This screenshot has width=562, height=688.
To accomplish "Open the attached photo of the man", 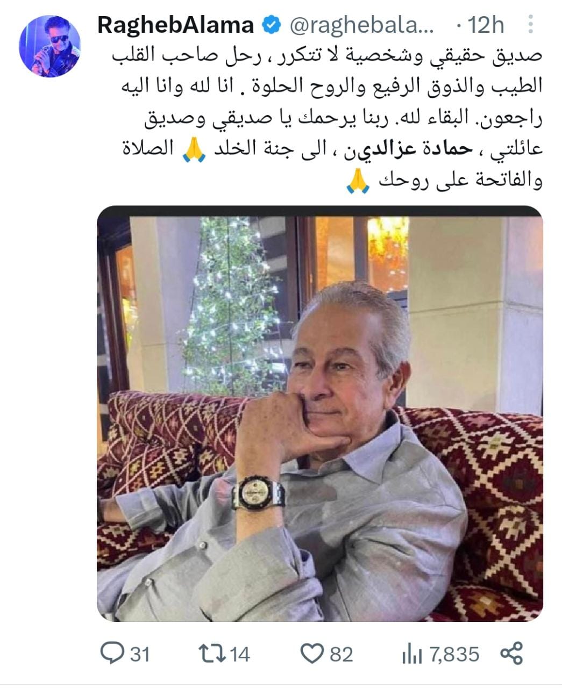I will (x=319, y=413).
